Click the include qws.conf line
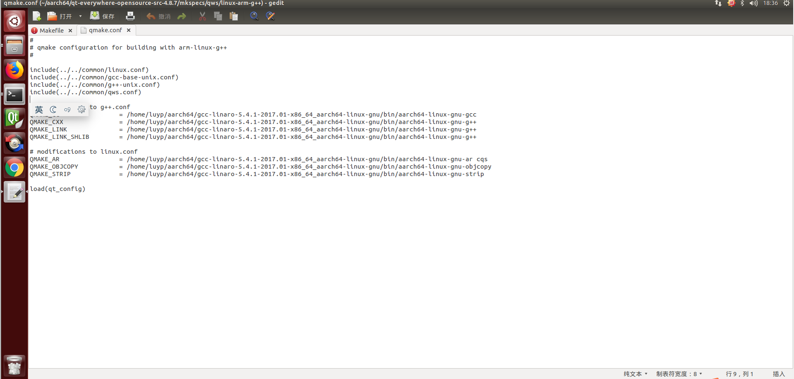 point(85,92)
